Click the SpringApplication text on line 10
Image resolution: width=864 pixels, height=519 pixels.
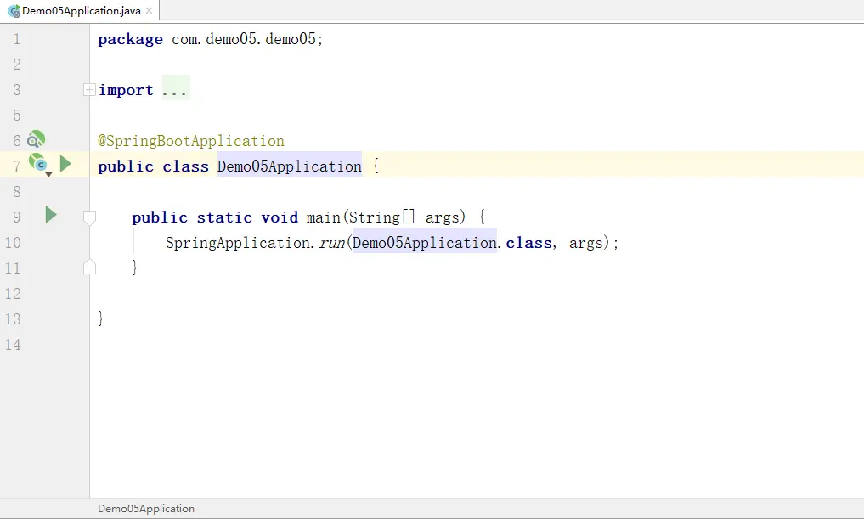click(x=237, y=243)
